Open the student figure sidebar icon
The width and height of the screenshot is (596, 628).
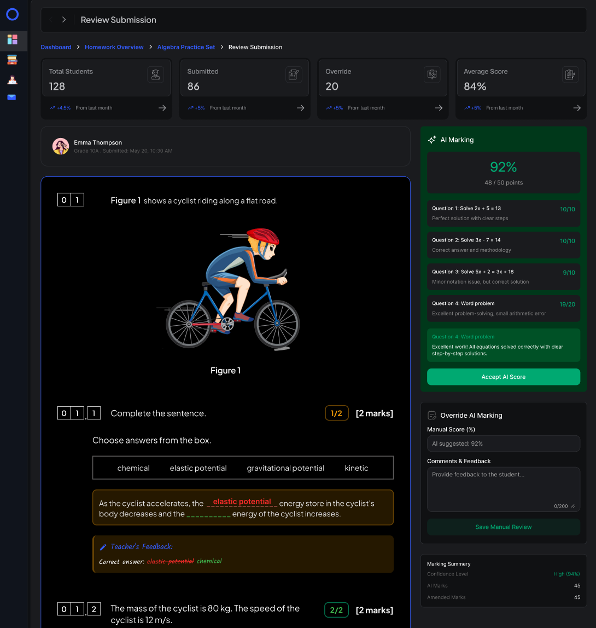[13, 80]
